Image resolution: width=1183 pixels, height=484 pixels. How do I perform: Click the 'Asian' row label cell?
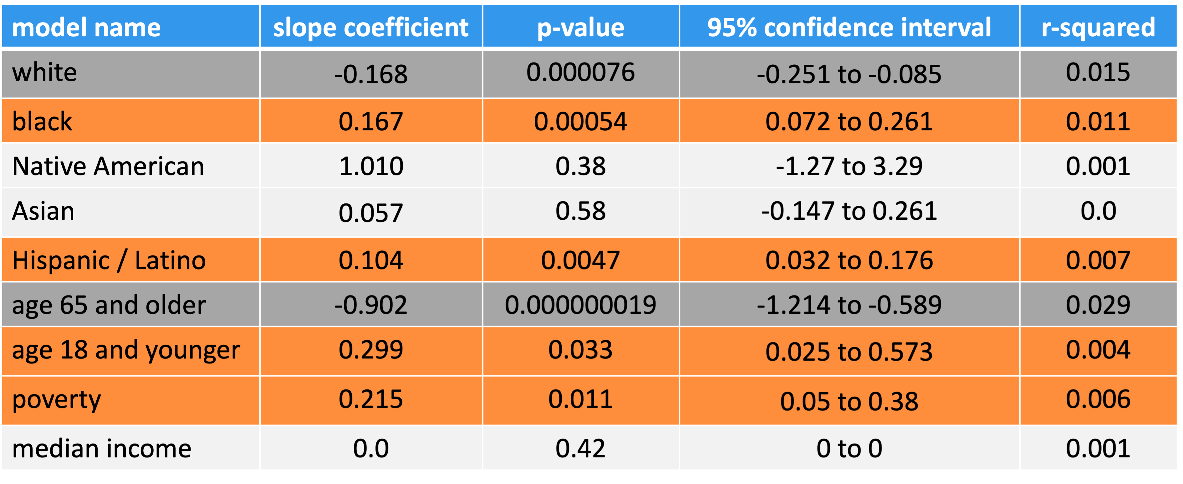pyautogui.click(x=43, y=211)
